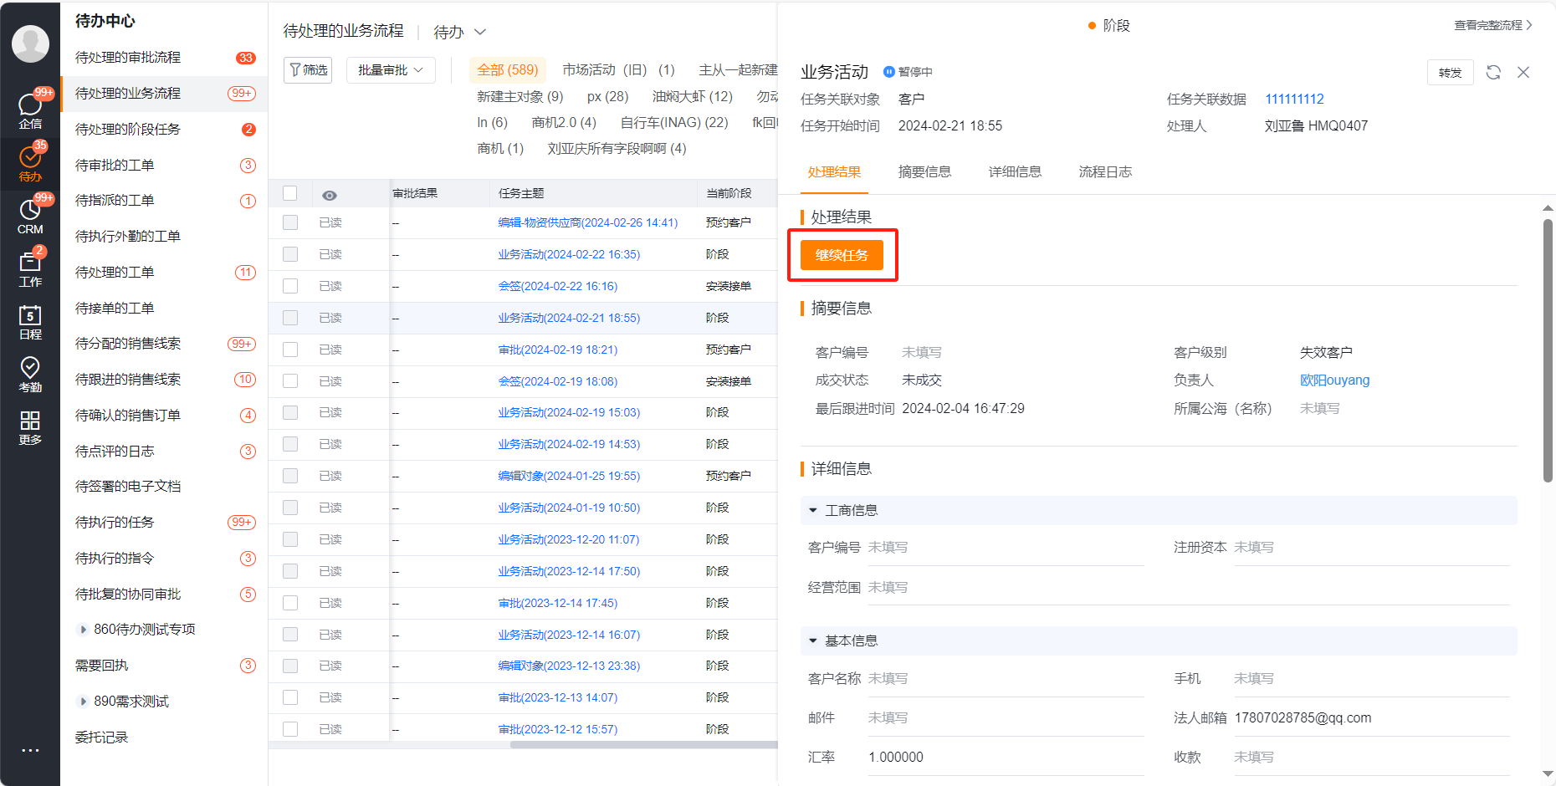
Task: Check the row 业务活动(2024-02-22 16:35)
Action: click(x=290, y=254)
